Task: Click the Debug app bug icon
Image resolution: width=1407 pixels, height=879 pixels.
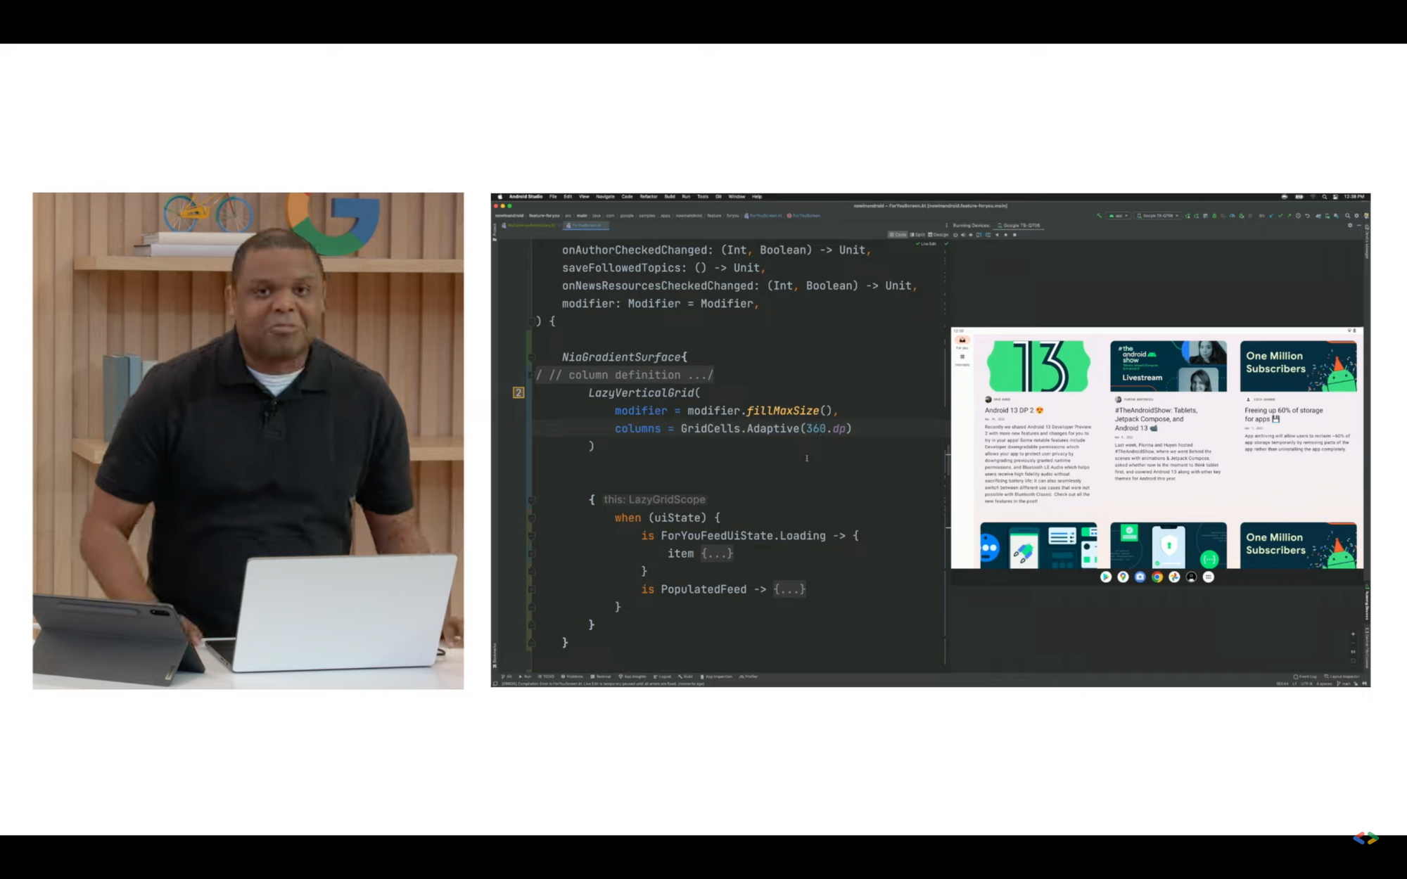Action: pos(1214,216)
